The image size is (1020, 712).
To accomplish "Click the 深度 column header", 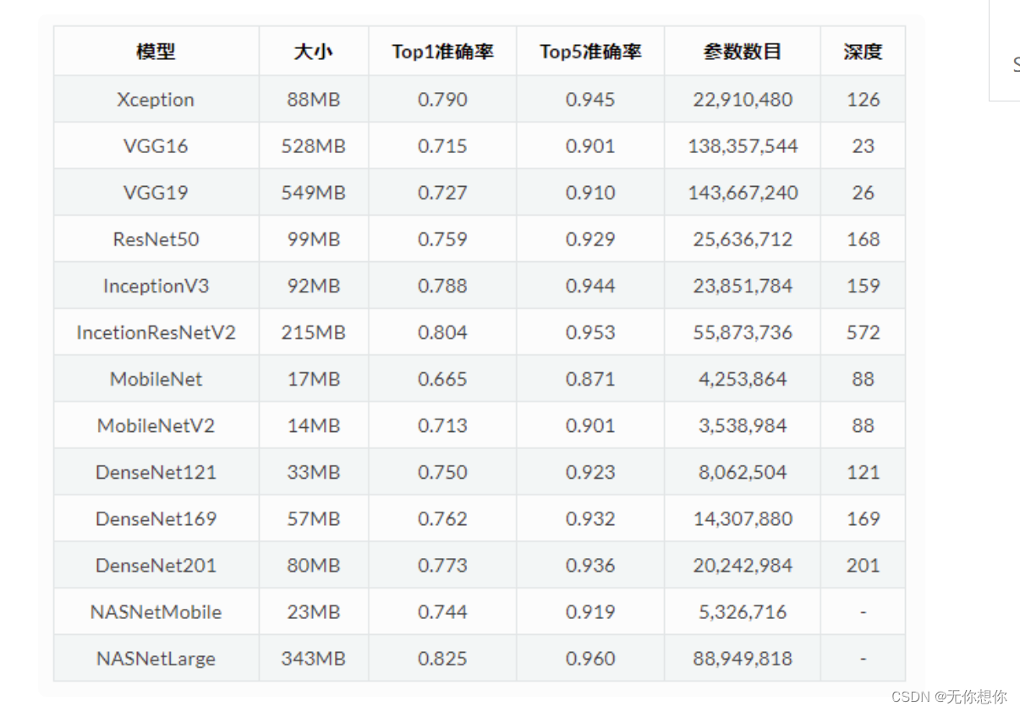I will coord(863,52).
